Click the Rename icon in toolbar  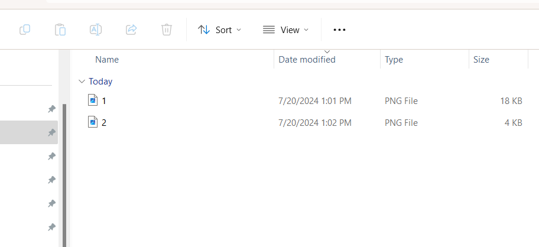click(96, 30)
